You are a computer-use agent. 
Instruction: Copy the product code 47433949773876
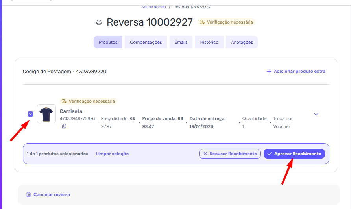point(64,126)
